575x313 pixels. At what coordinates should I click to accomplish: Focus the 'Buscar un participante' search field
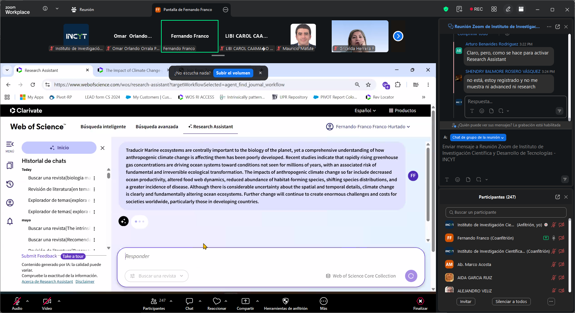(x=506, y=212)
